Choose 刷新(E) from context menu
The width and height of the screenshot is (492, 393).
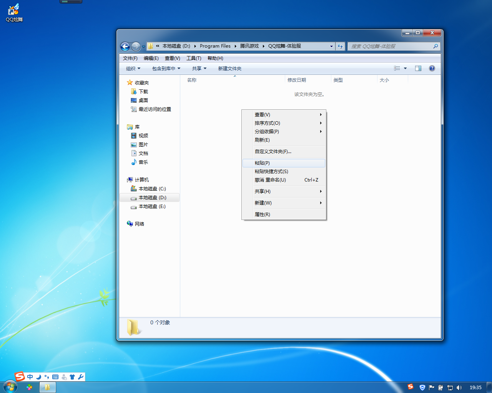284,140
